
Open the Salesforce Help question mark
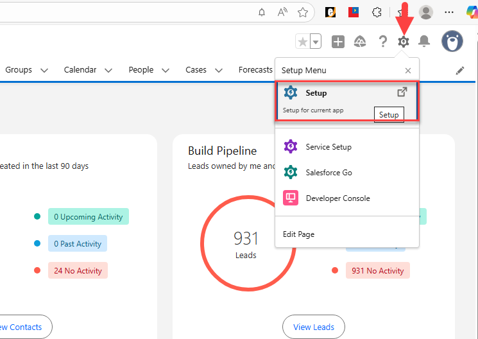point(382,42)
